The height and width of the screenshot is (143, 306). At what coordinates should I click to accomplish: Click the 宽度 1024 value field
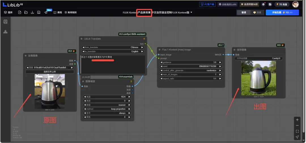click(x=107, y=97)
